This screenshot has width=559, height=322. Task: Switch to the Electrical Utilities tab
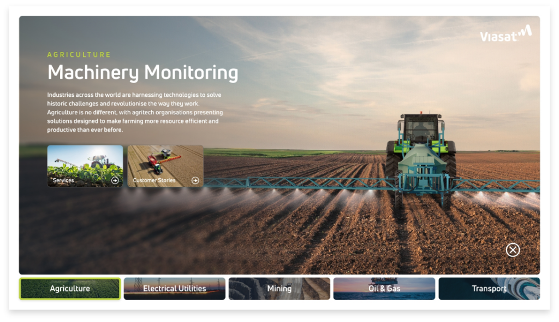tap(174, 288)
